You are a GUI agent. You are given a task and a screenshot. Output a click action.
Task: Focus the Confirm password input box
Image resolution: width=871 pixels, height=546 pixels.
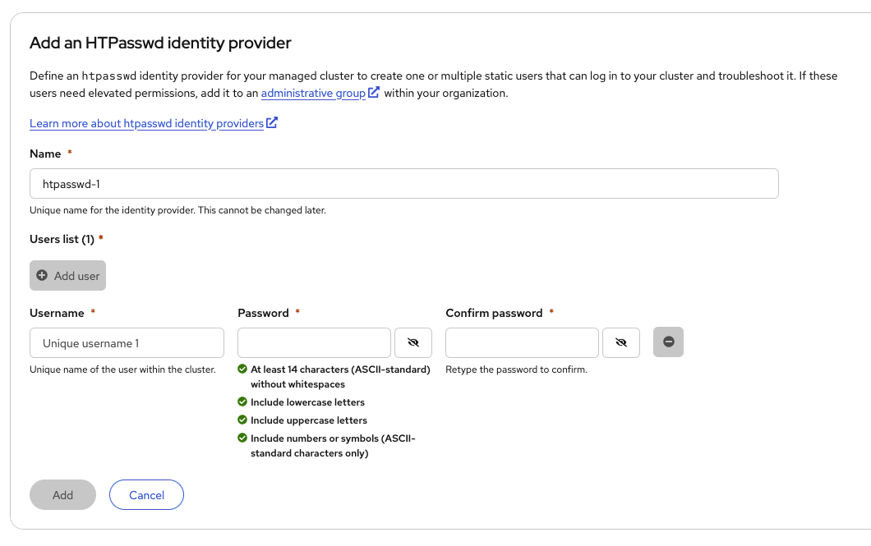[522, 342]
